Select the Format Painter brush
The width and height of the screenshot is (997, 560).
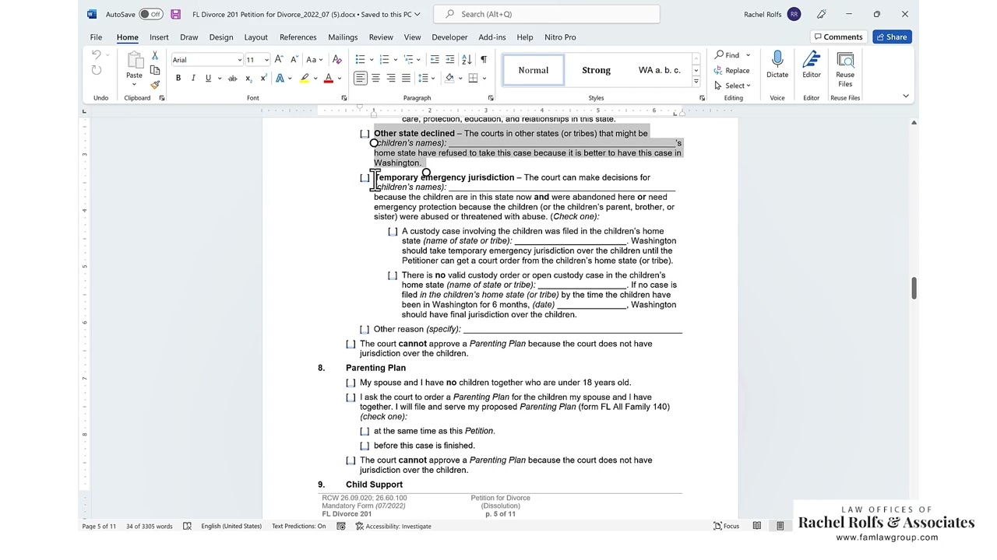pyautogui.click(x=155, y=85)
